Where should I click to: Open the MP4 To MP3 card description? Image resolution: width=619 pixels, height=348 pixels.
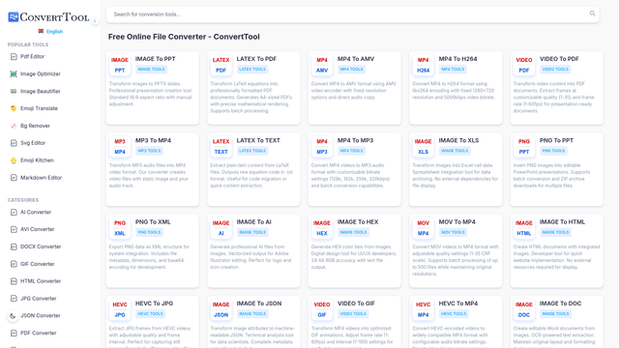[x=350, y=176]
